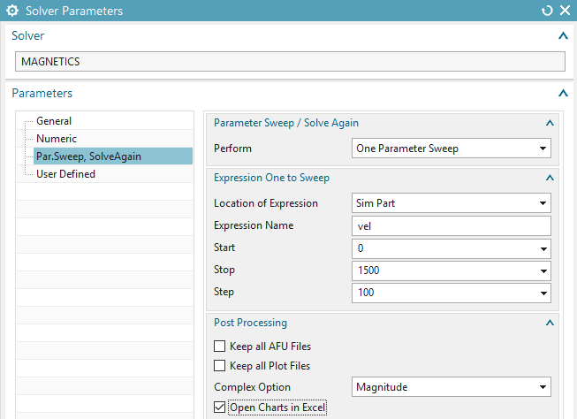Open the Complex Option dropdown
The width and height of the screenshot is (577, 419).
pyautogui.click(x=451, y=386)
